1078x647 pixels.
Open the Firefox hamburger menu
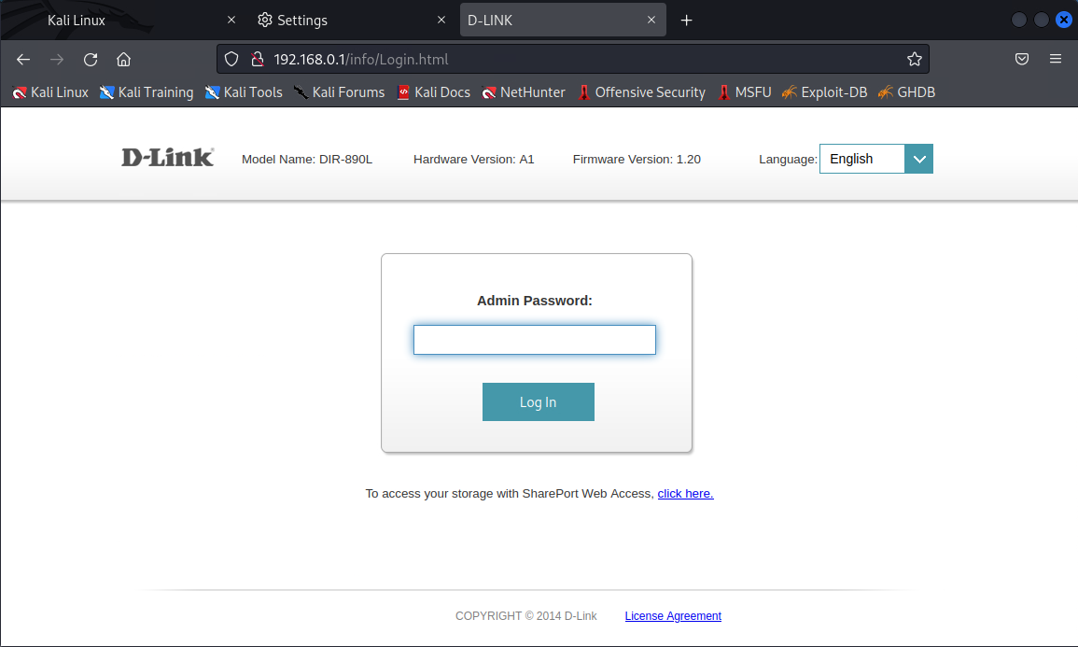[x=1056, y=59]
